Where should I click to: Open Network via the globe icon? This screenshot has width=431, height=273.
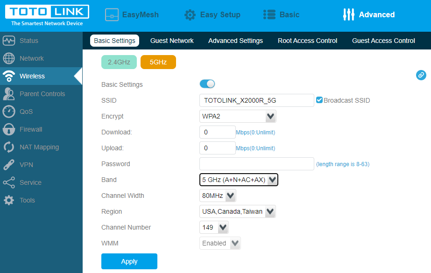(x=9, y=58)
